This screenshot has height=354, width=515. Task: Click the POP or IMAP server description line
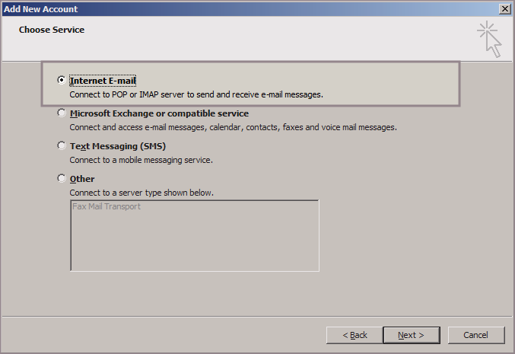click(196, 95)
